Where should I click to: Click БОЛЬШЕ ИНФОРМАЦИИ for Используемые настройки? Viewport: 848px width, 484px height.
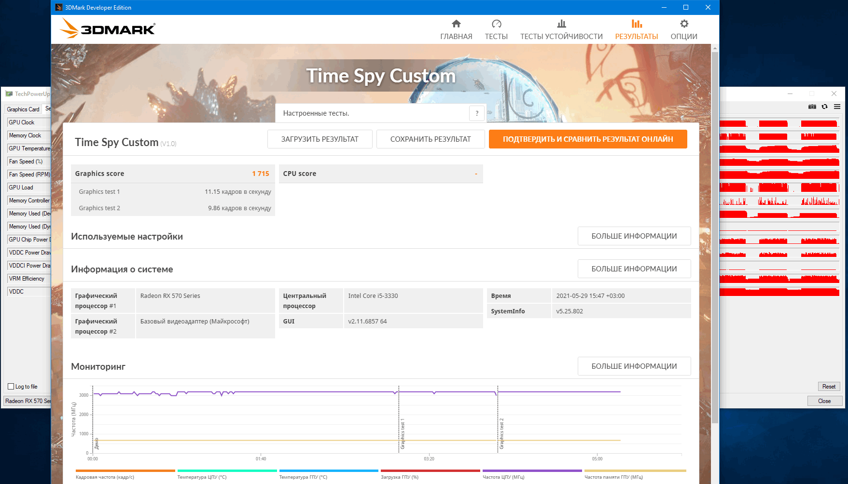(x=634, y=236)
